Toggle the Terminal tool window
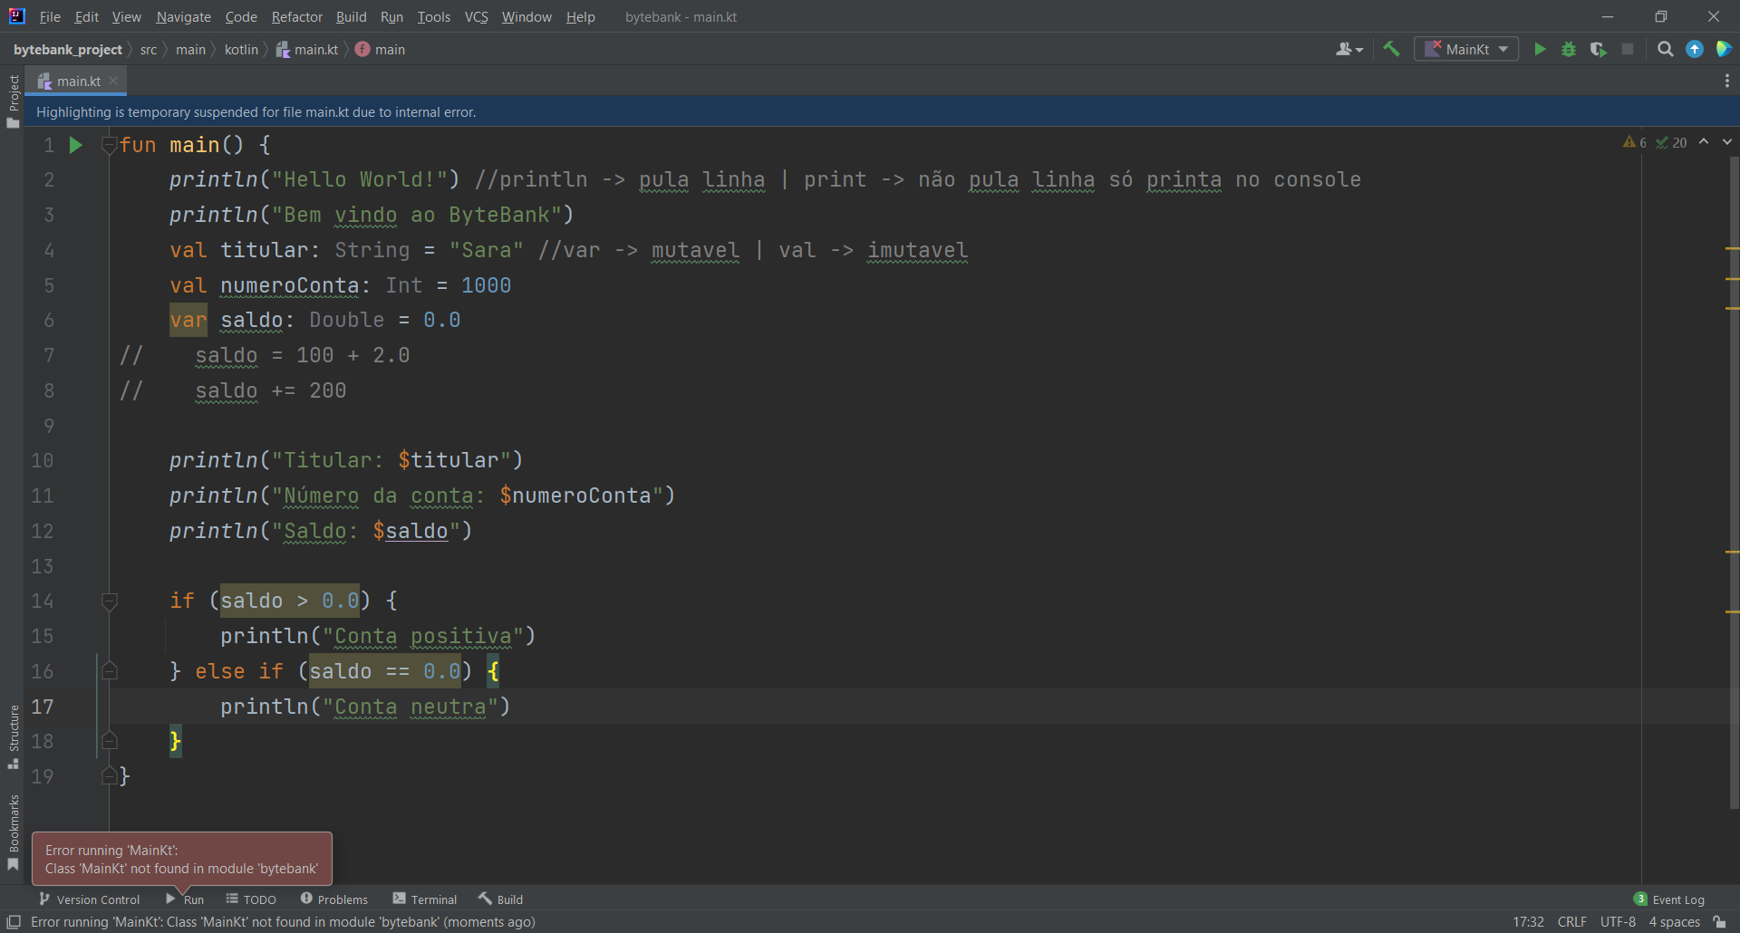Screen dimensions: 1740x933 click(x=425, y=899)
